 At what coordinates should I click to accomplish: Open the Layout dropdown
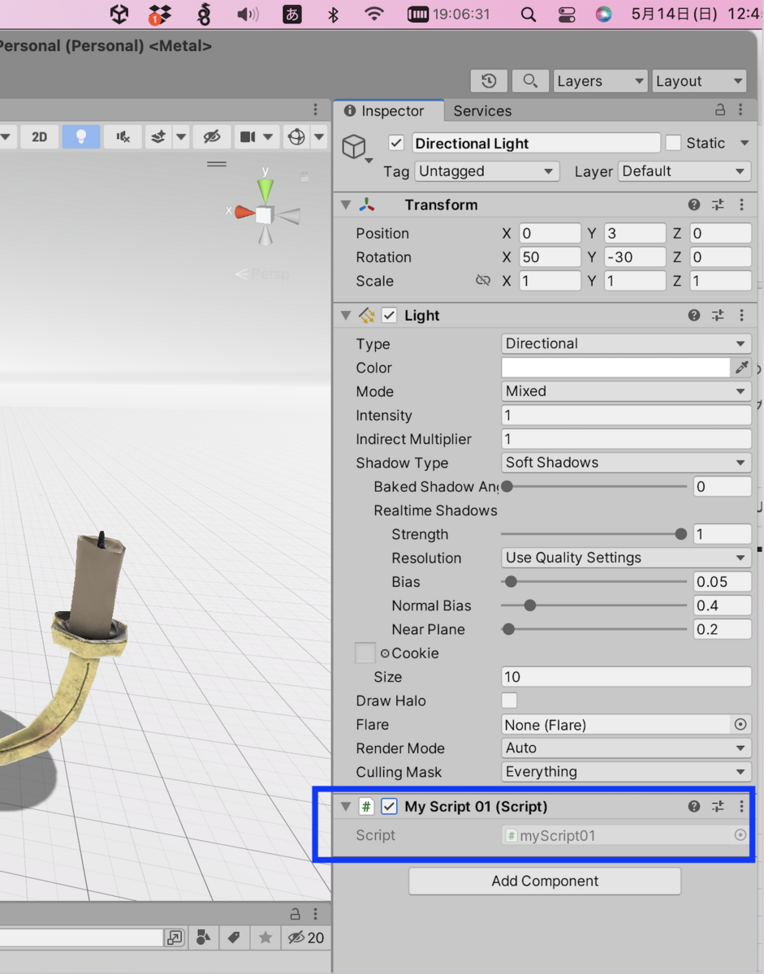click(x=699, y=81)
